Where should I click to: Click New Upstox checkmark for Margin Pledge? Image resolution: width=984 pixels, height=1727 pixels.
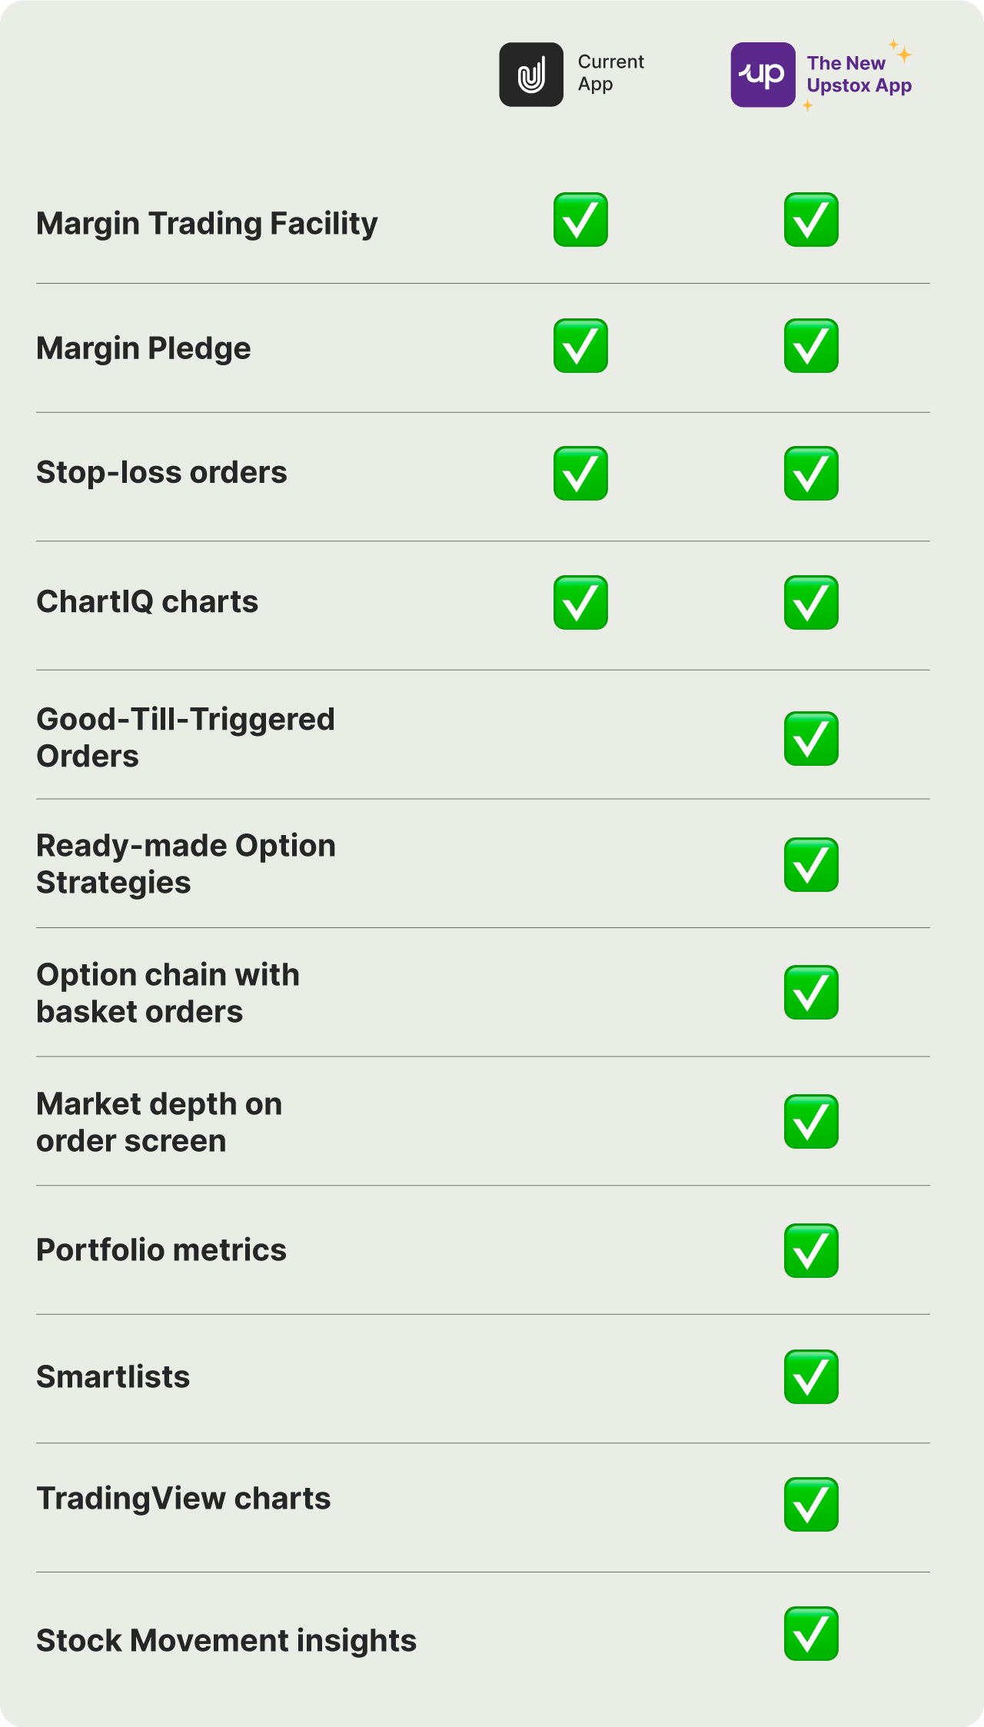click(811, 346)
